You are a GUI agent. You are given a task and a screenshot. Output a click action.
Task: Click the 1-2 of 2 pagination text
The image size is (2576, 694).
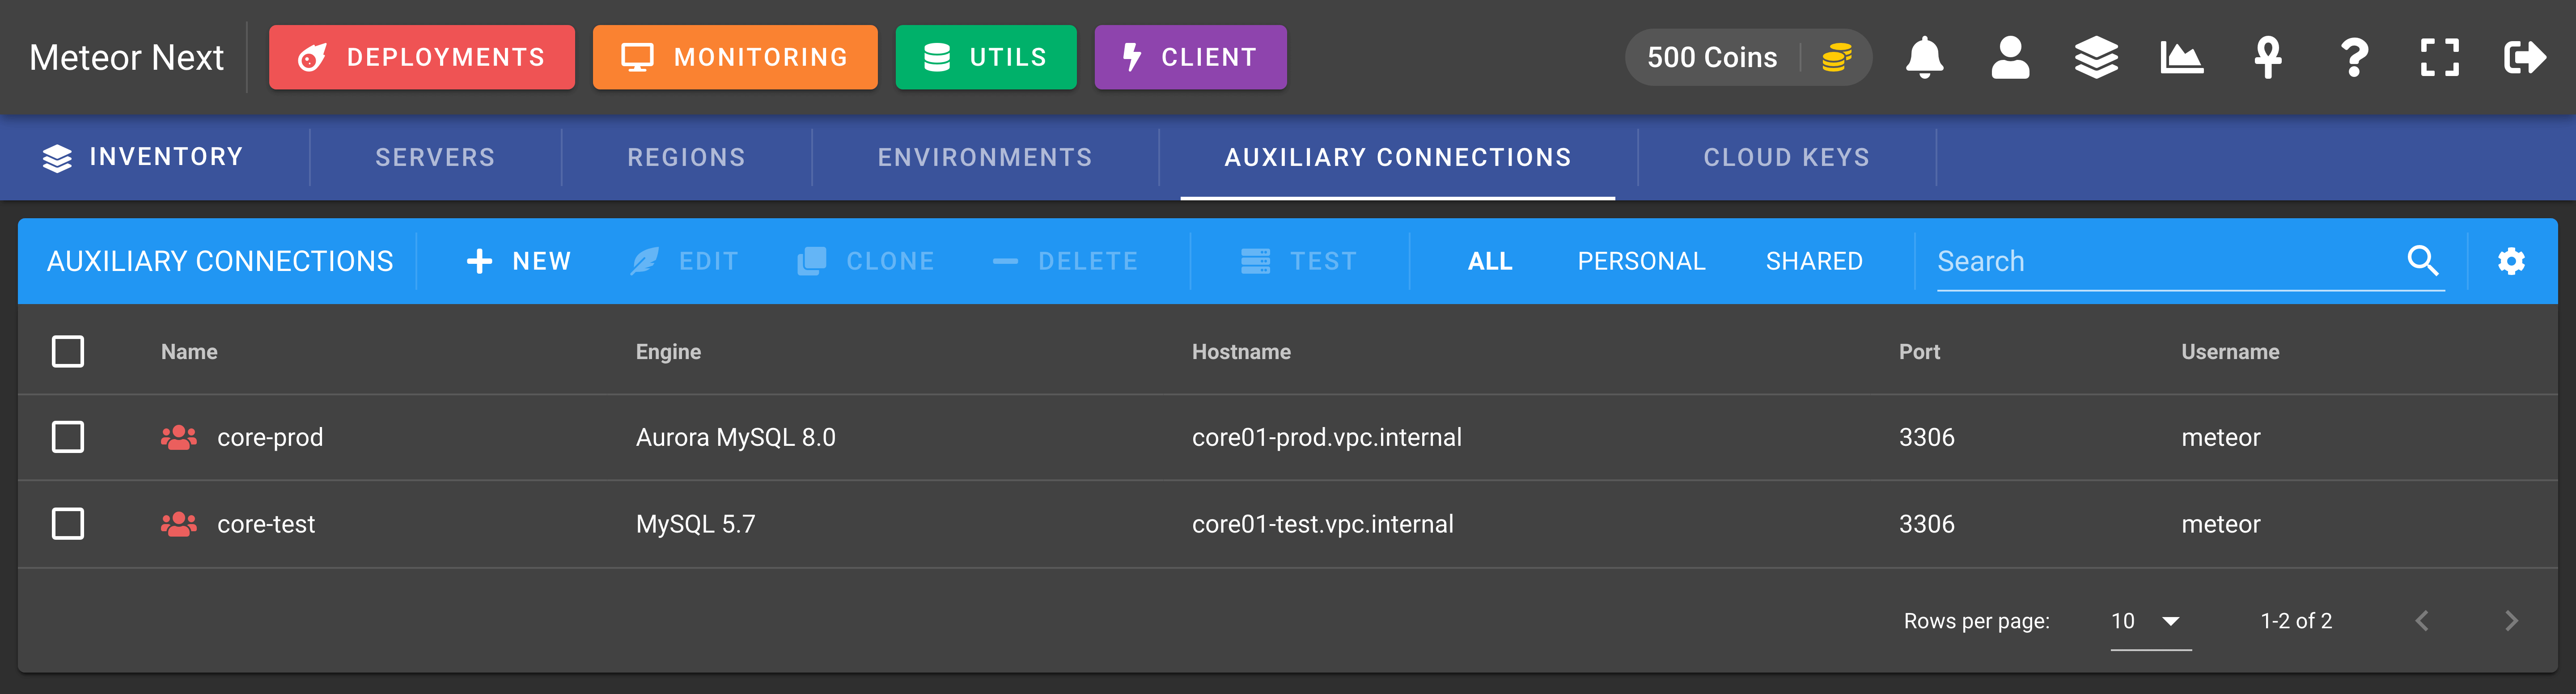coord(2296,621)
